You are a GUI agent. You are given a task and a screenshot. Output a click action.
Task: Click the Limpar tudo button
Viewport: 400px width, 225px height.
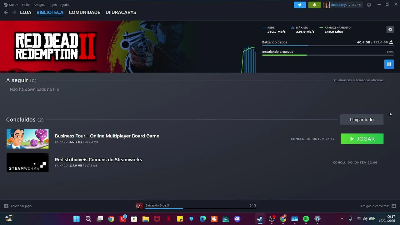coord(362,120)
